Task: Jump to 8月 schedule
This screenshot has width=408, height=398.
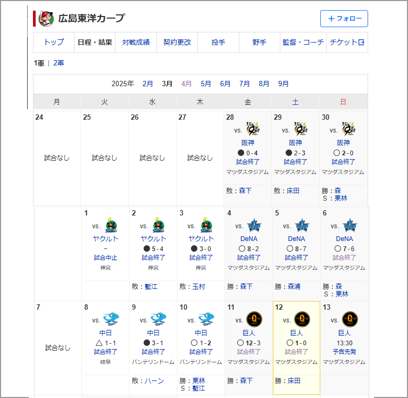Action: click(264, 84)
